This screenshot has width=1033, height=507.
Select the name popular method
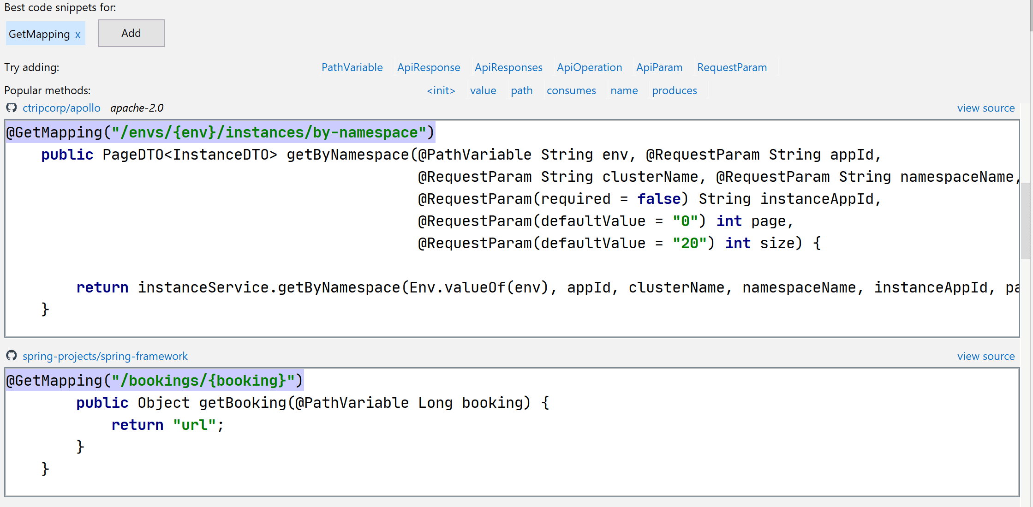click(x=624, y=90)
